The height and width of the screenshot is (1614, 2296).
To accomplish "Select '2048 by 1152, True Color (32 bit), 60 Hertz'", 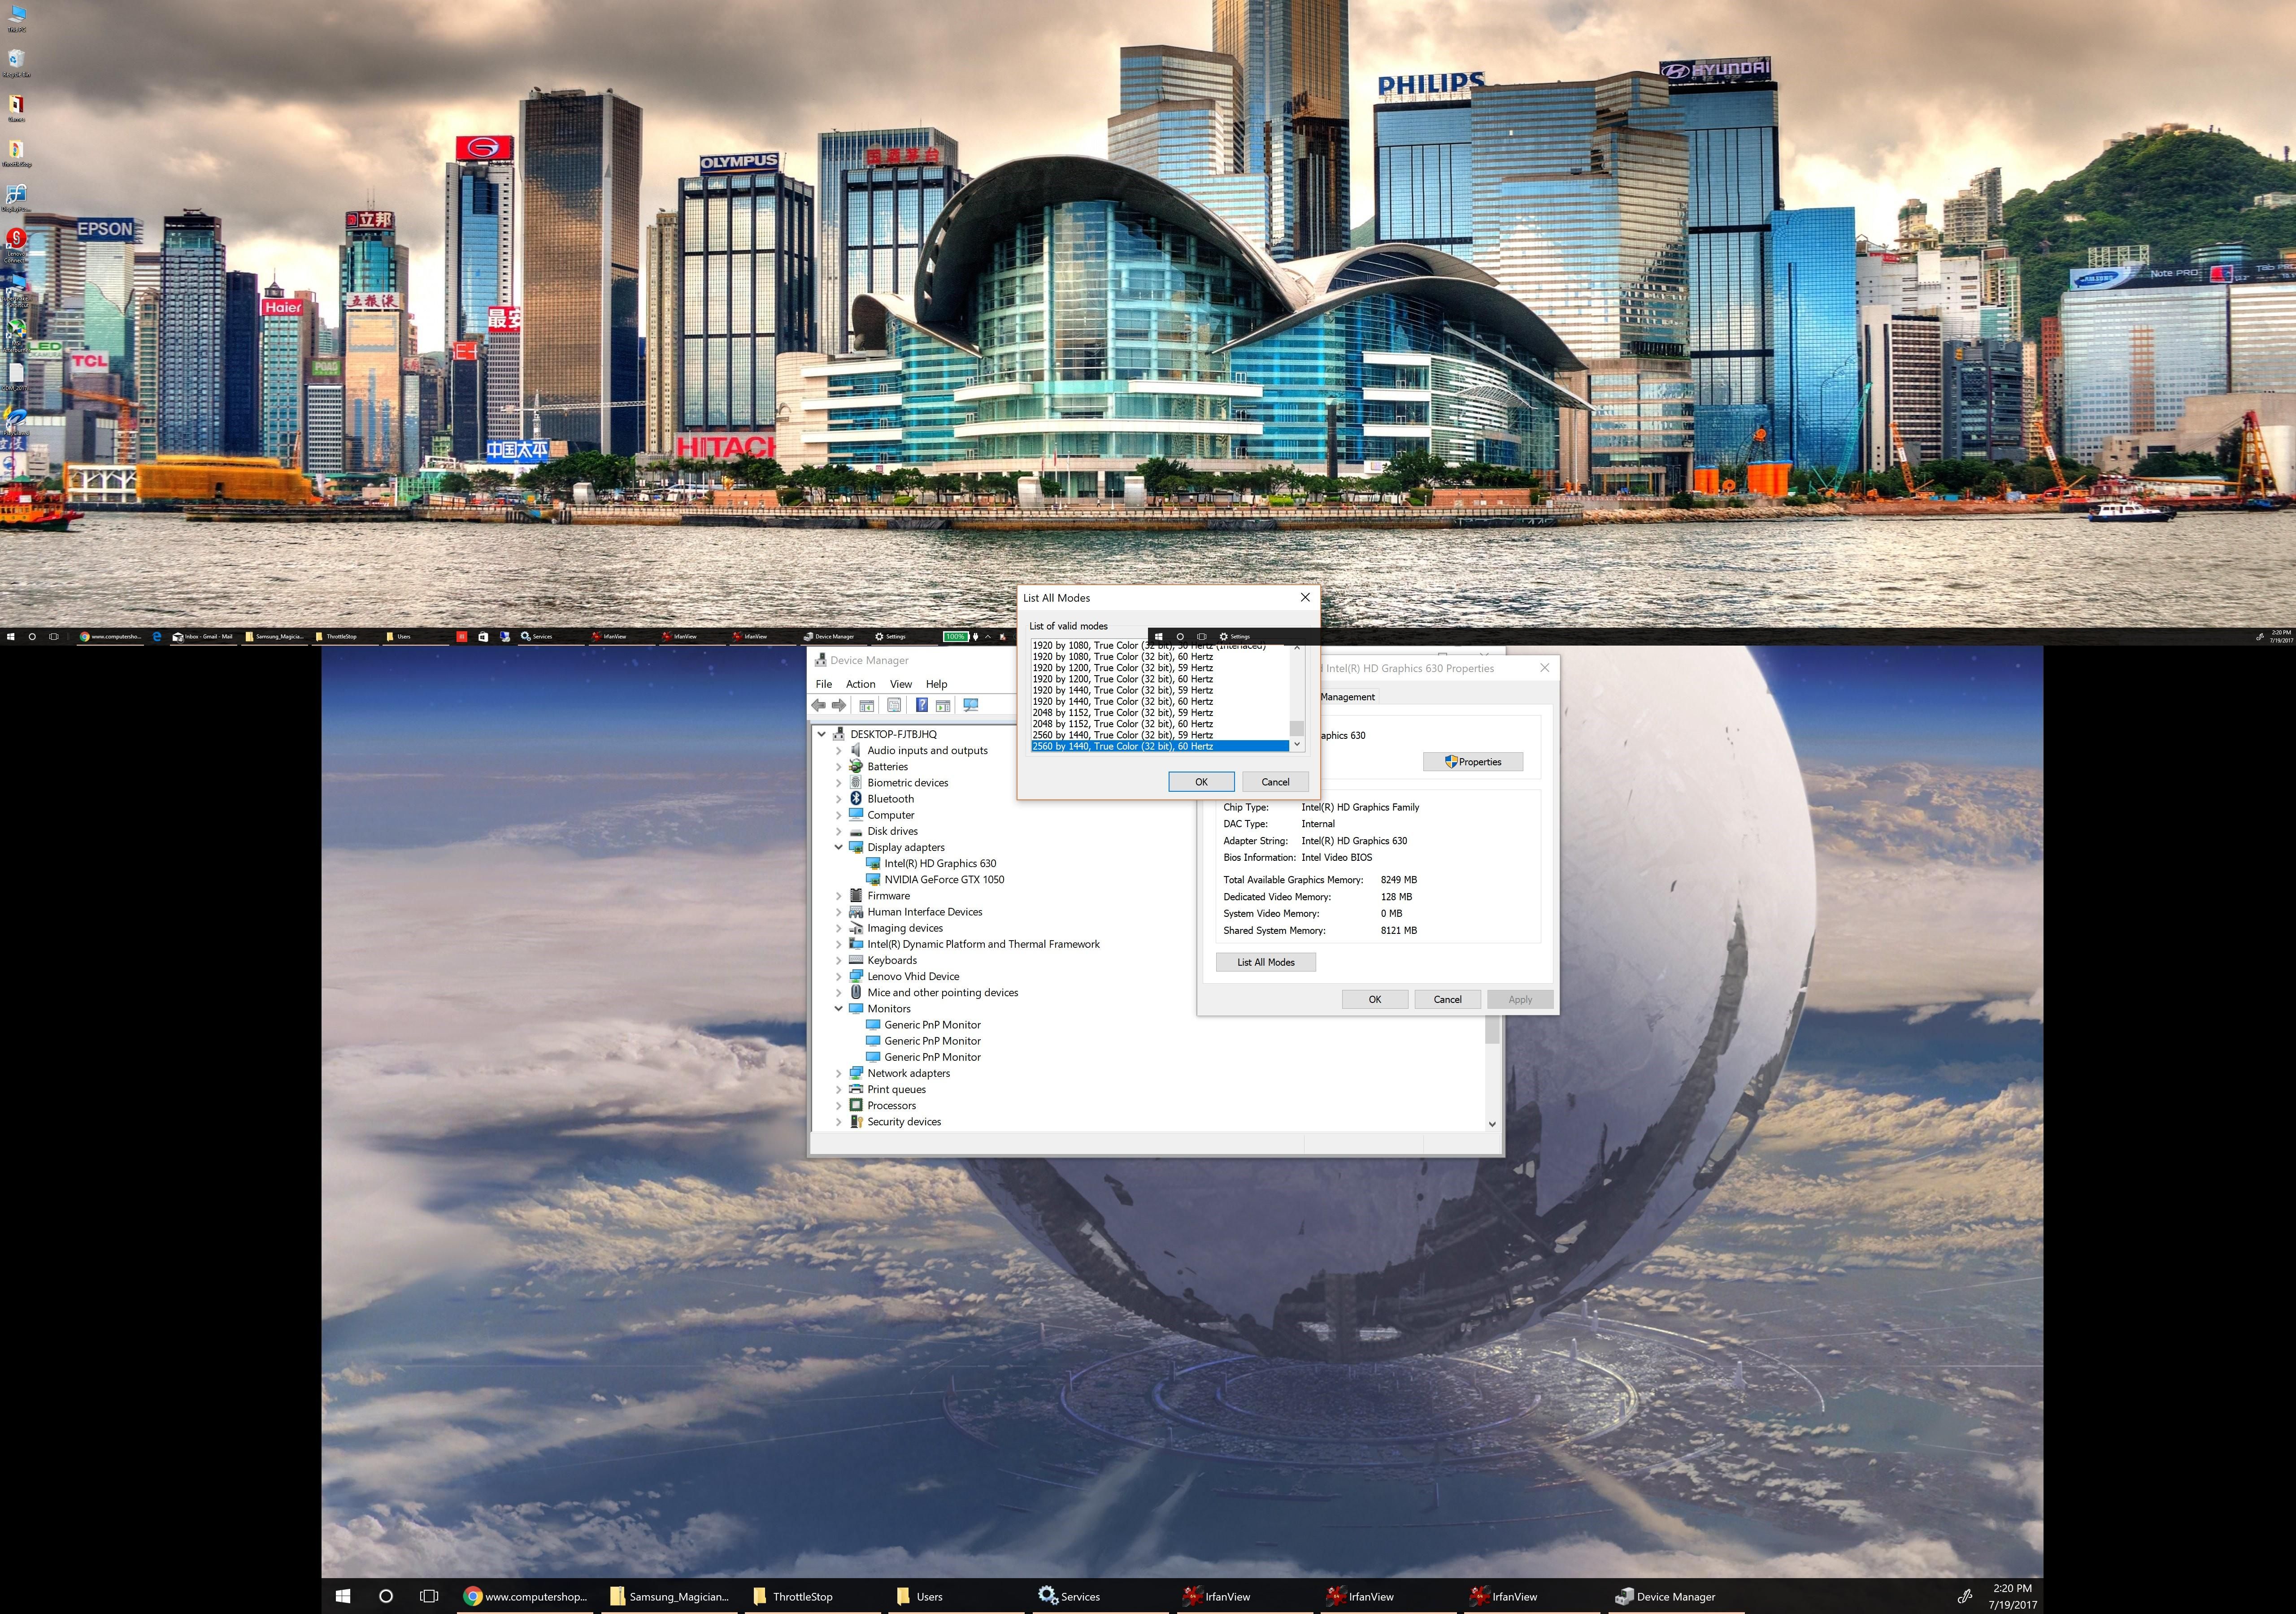I will coord(1160,724).
